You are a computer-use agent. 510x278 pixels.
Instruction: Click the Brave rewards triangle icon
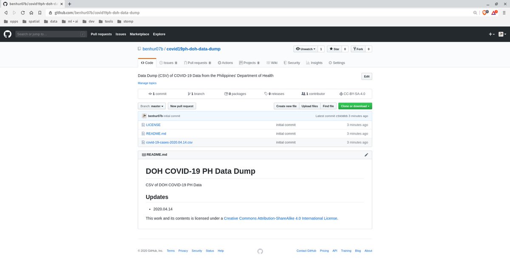494,13
